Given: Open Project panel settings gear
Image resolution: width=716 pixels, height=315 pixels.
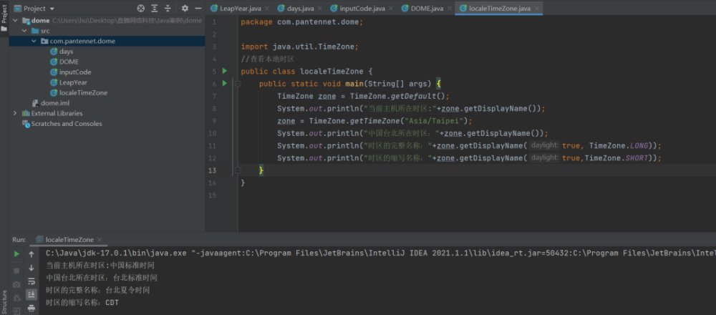Looking at the screenshot, I should 185,9.
